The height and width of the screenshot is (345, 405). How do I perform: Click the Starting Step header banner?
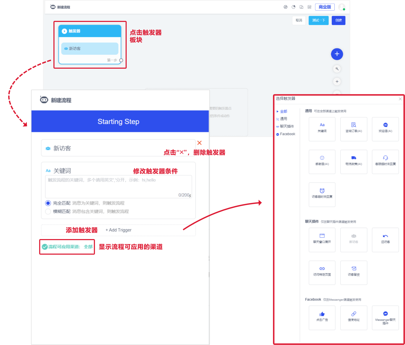120,121
